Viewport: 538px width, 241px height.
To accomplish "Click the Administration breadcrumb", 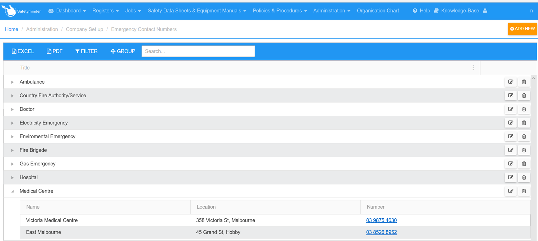I will click(x=42, y=29).
